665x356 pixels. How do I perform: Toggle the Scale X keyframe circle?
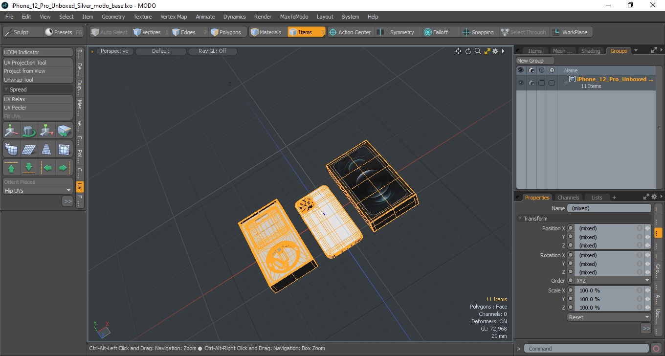click(571, 290)
